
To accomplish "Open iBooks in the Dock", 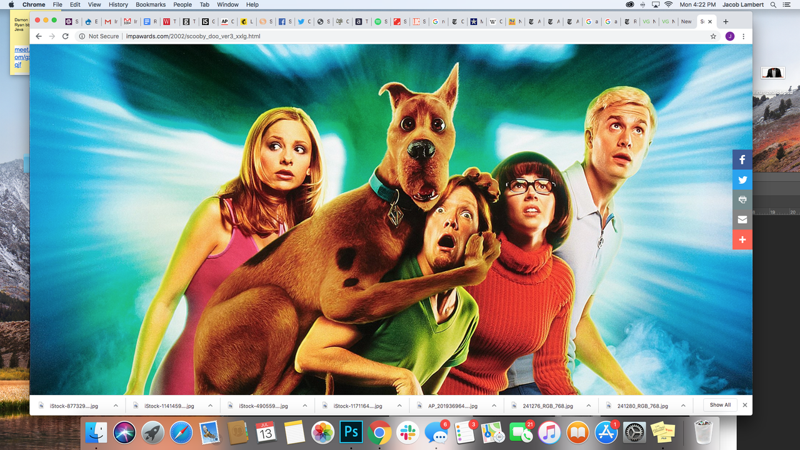I will coord(578,432).
